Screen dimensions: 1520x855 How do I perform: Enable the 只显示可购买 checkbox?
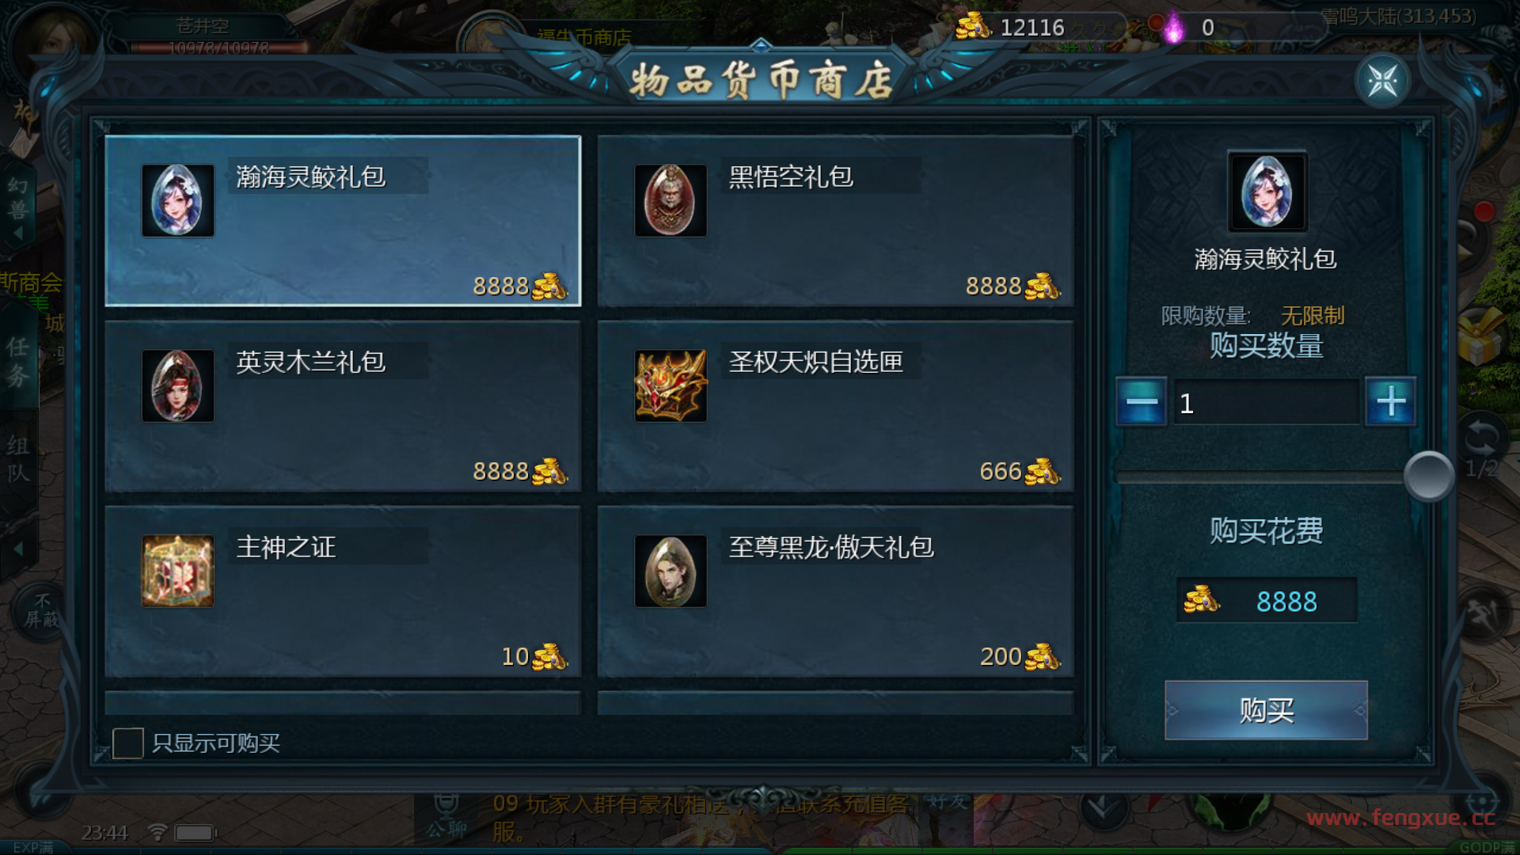point(127,743)
